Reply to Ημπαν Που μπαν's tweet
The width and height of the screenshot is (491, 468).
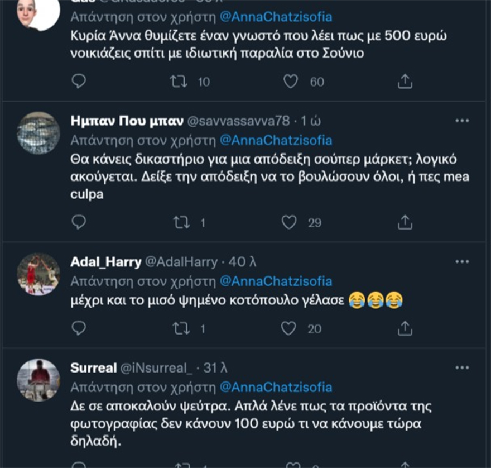79,222
